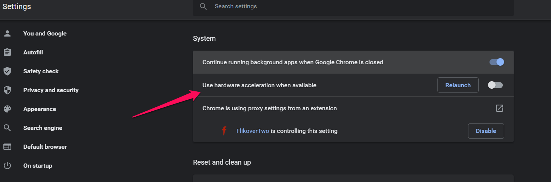The width and height of the screenshot is (551, 182).
Task: Open proxy settings external link icon
Action: pyautogui.click(x=499, y=108)
